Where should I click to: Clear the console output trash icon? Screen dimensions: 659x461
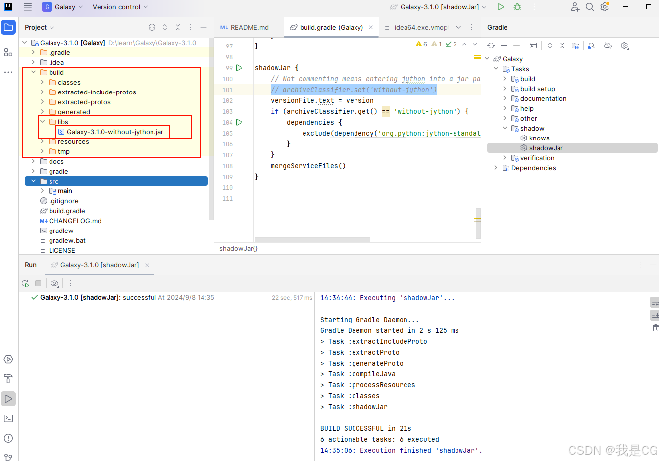(655, 328)
